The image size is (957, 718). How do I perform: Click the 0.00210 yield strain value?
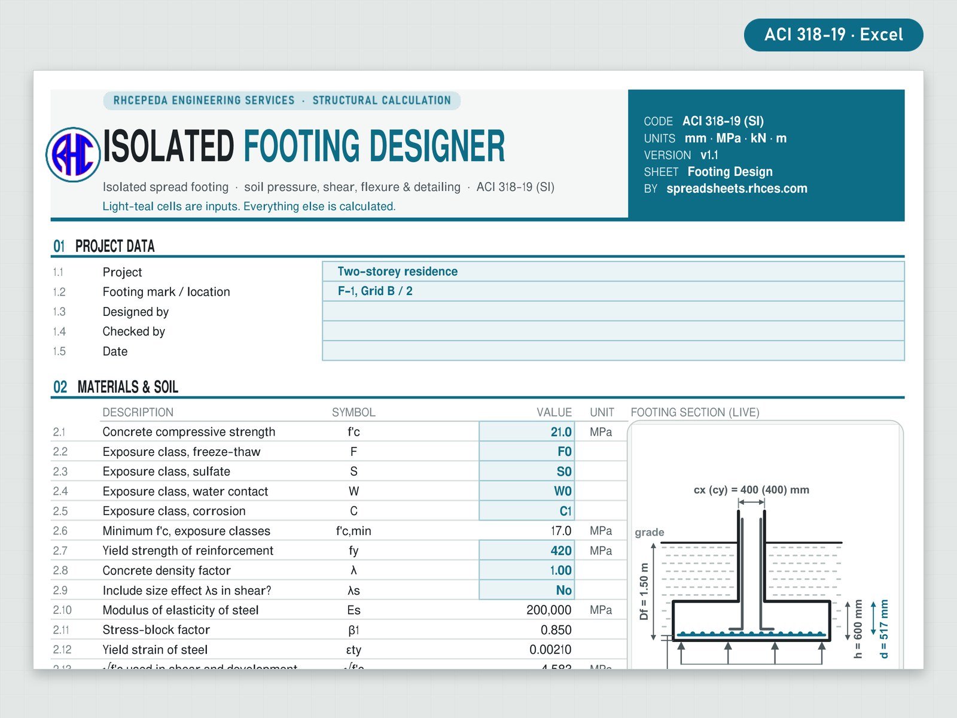[550, 649]
